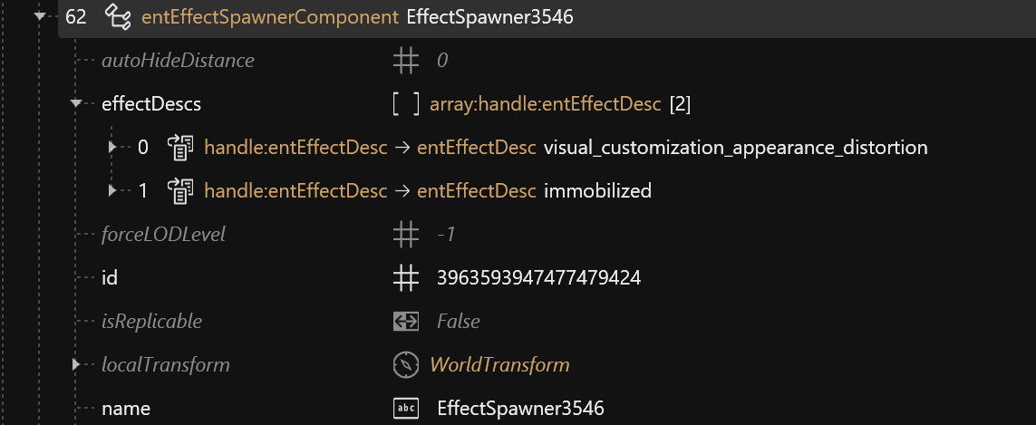Screen dimensions: 1036x425
Task: Click the compass icon beside WorldTransform
Action: point(405,365)
